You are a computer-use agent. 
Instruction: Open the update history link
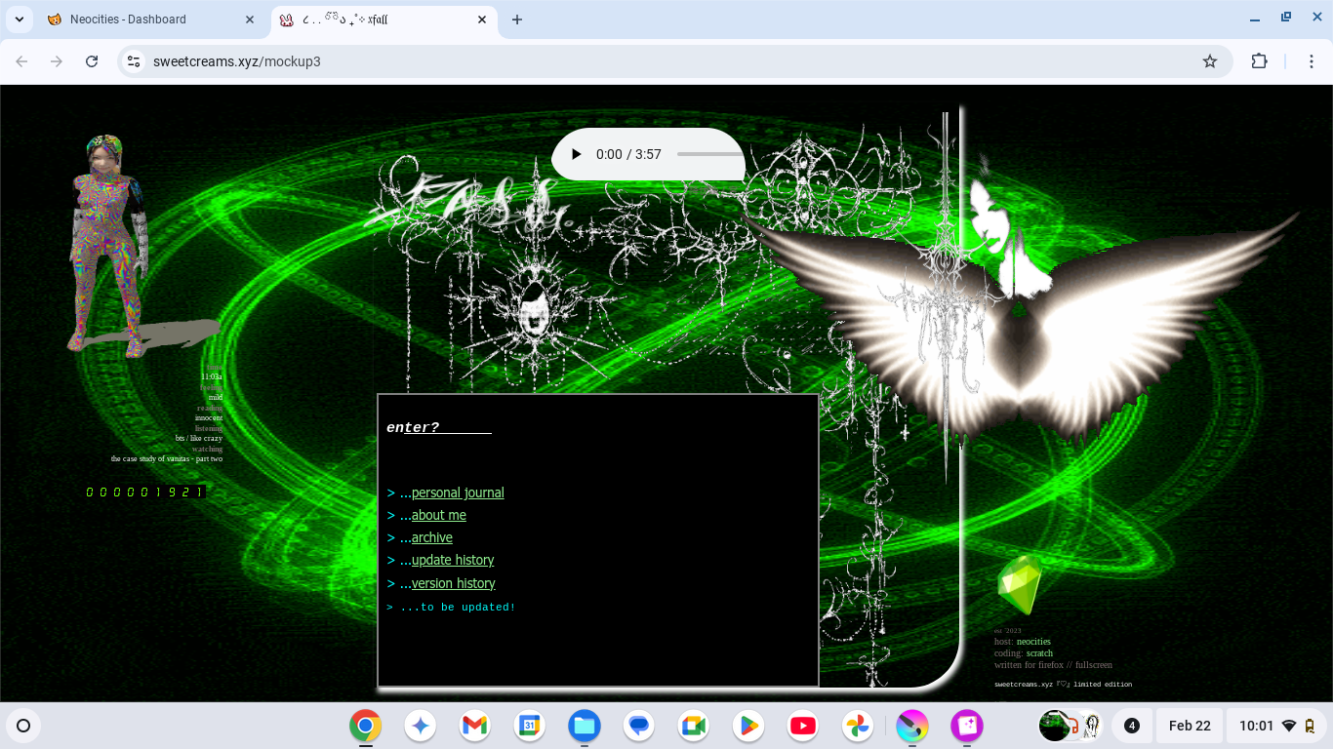tap(452, 560)
